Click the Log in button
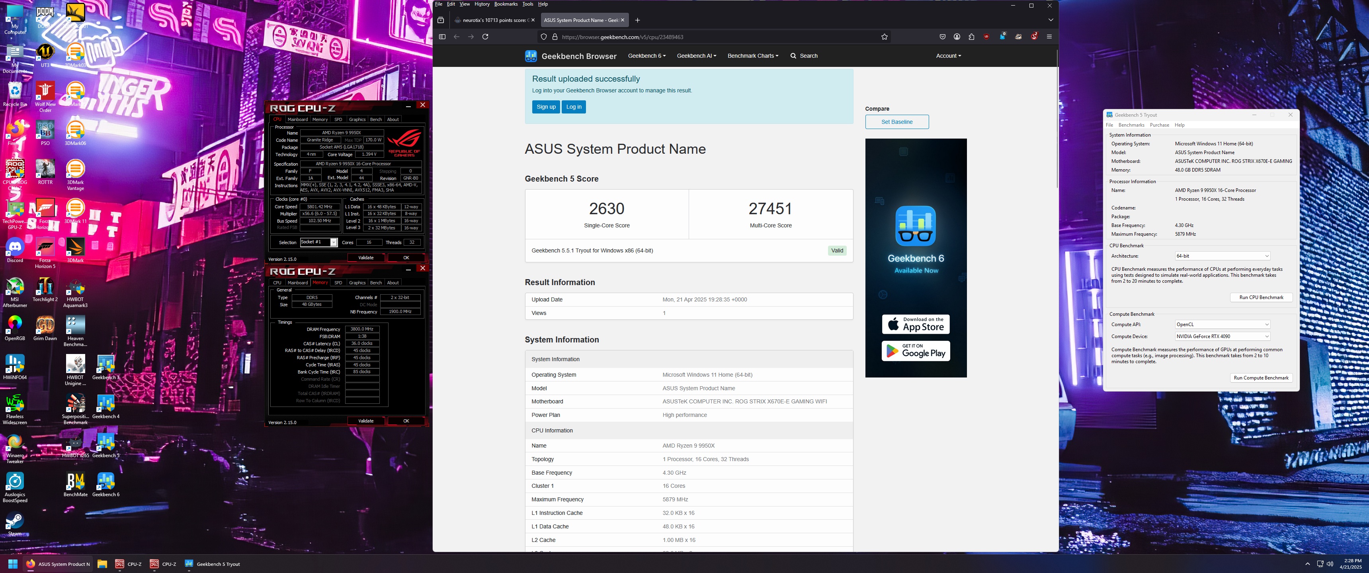Screen dimensions: 1369x573 (573, 107)
